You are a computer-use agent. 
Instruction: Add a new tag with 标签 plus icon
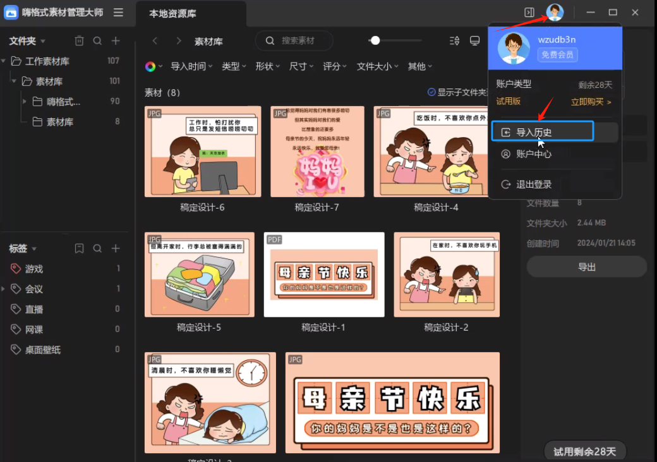pyautogui.click(x=116, y=248)
